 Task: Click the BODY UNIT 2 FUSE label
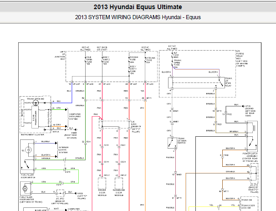(x=106, y=61)
